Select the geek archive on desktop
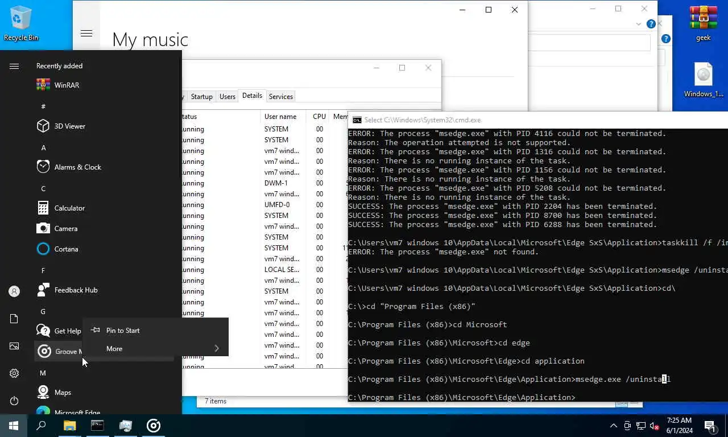This screenshot has height=437, width=728. click(704, 23)
